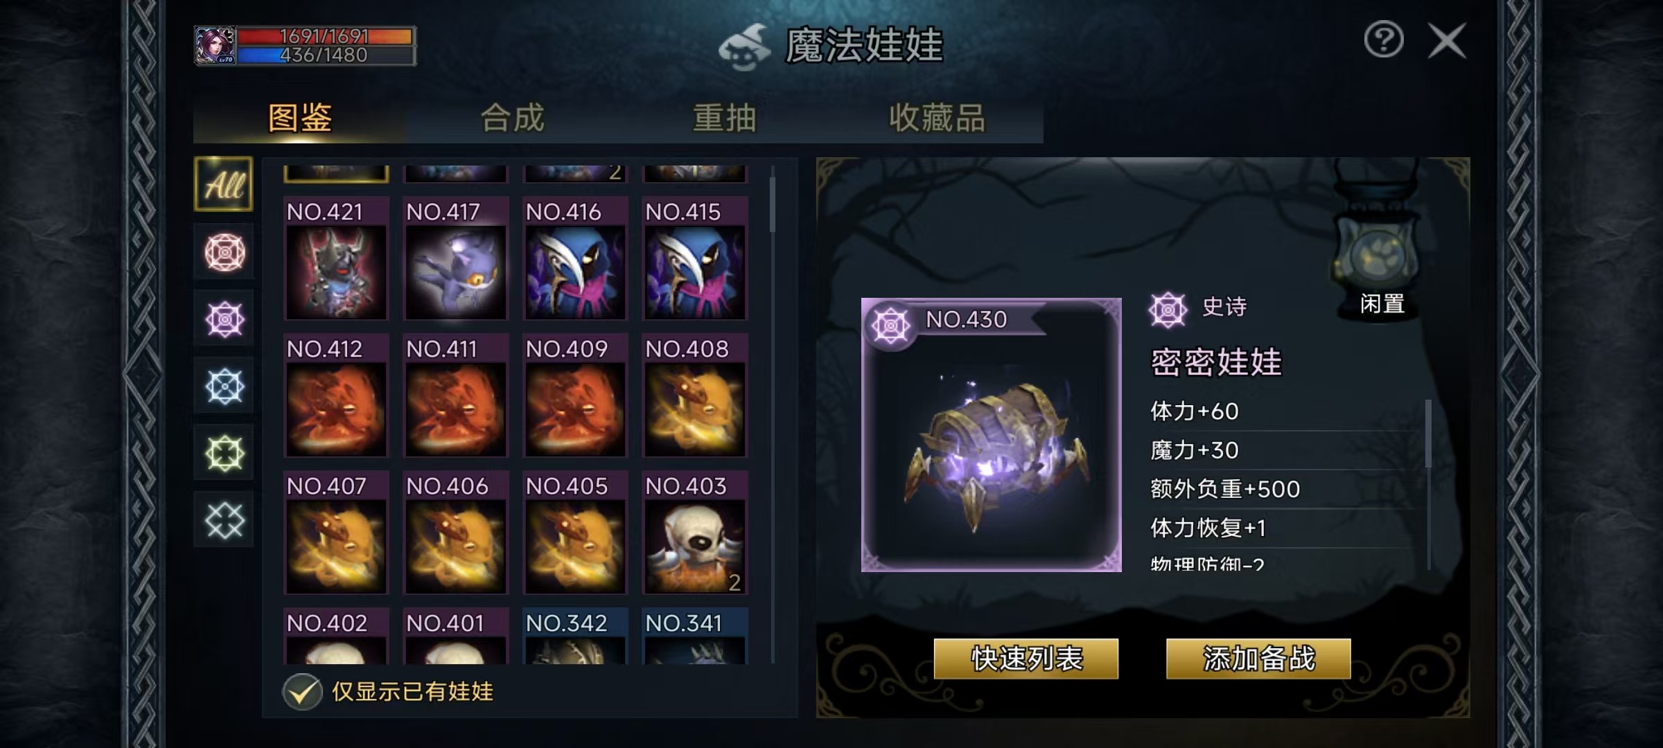Open the help question mark icon
Viewport: 1663px width, 748px height.
[x=1384, y=40]
